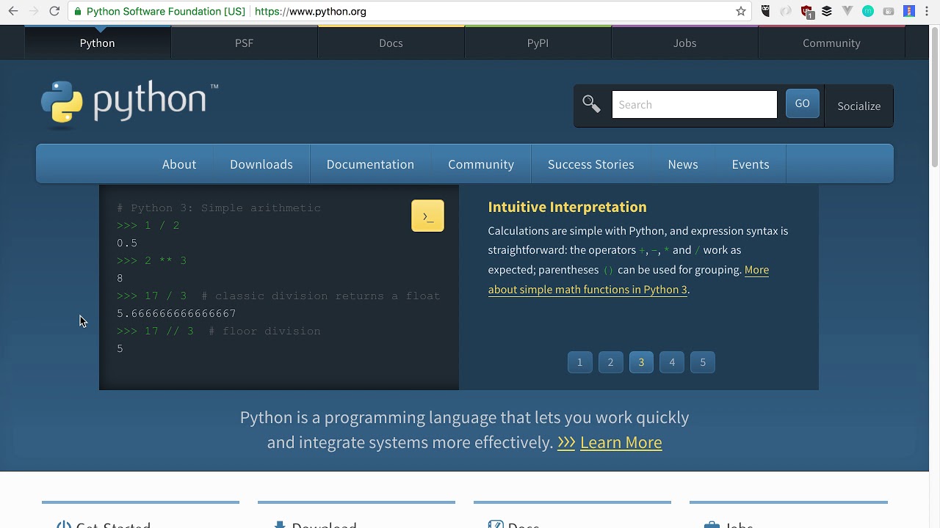Switch to the Python top tab
The image size is (940, 528).
click(x=98, y=43)
